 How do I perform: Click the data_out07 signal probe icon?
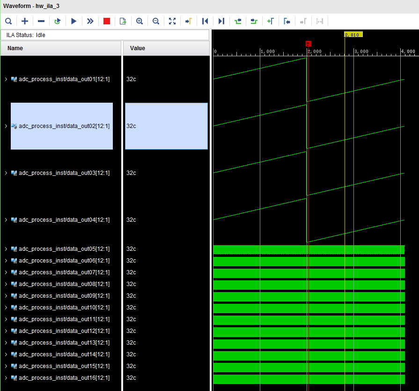coord(14,272)
